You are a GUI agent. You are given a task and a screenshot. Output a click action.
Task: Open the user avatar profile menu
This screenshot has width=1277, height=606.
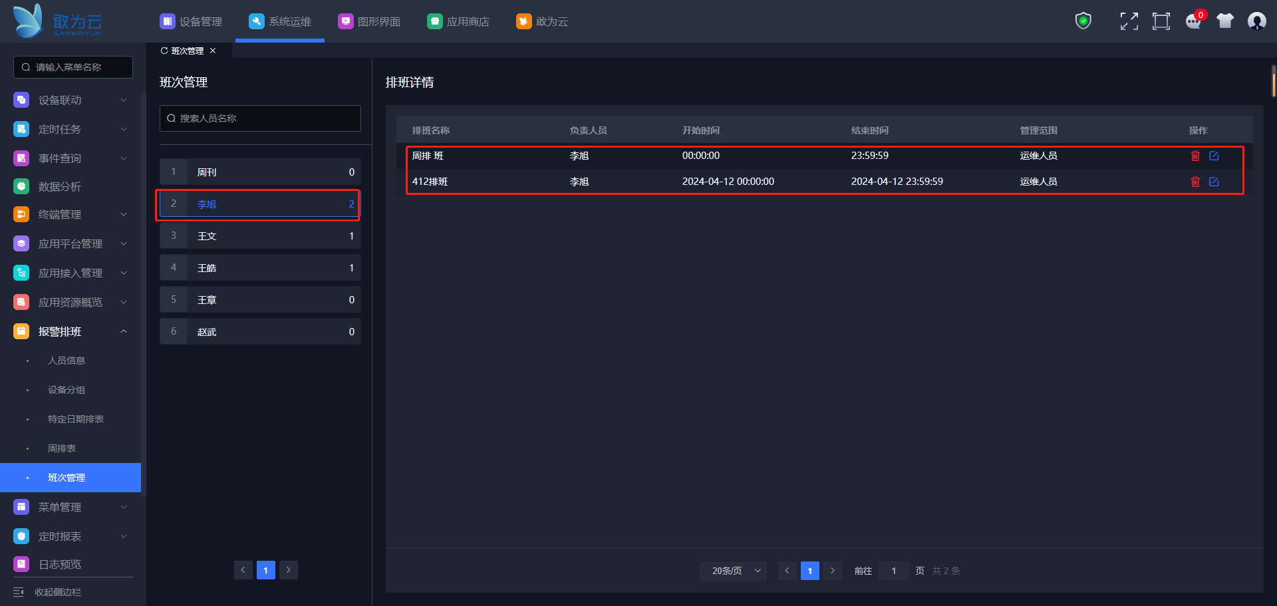click(x=1256, y=21)
